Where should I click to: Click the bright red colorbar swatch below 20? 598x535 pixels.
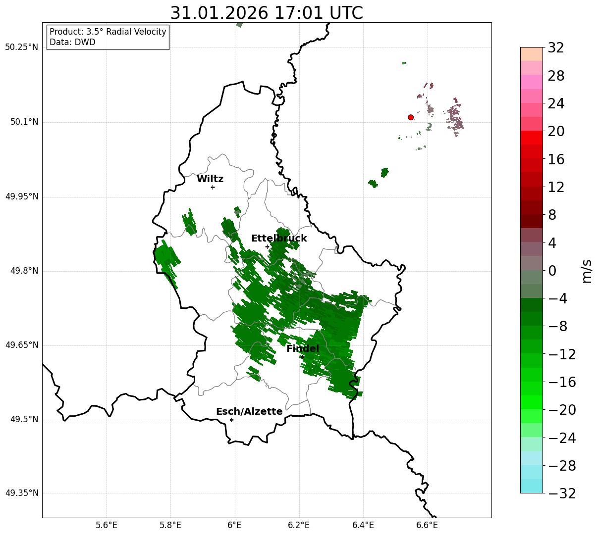click(x=532, y=138)
